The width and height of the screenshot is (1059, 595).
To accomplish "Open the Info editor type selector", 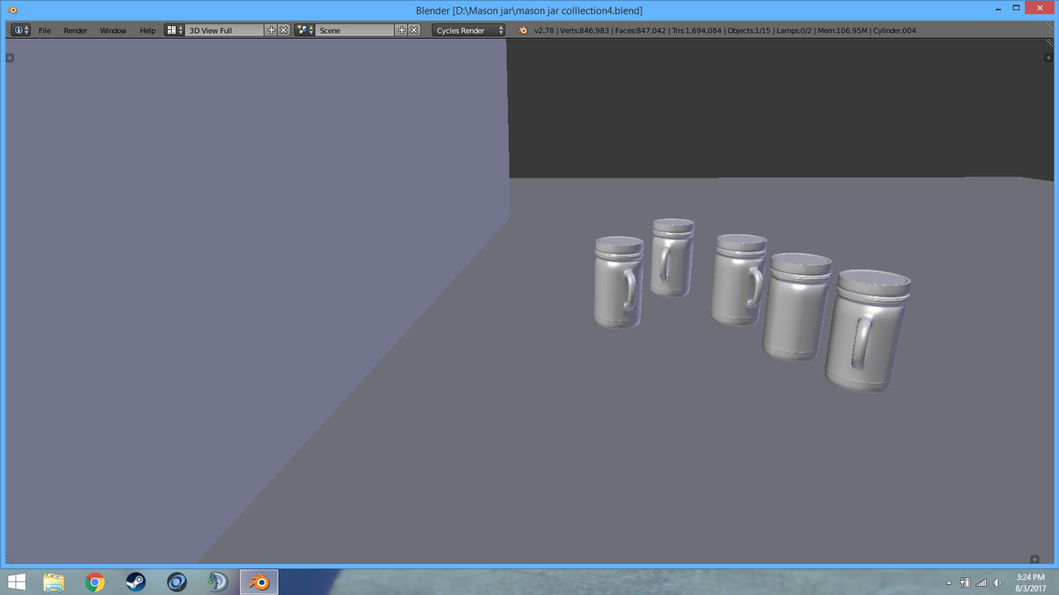I will [x=20, y=30].
